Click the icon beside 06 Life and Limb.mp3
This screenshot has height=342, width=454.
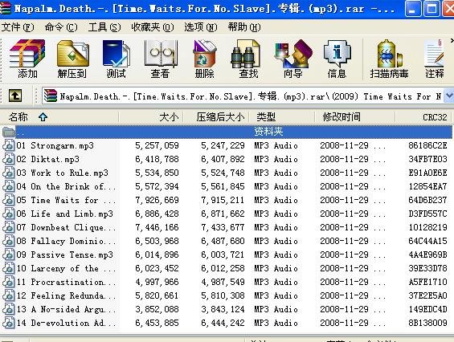click(8, 214)
